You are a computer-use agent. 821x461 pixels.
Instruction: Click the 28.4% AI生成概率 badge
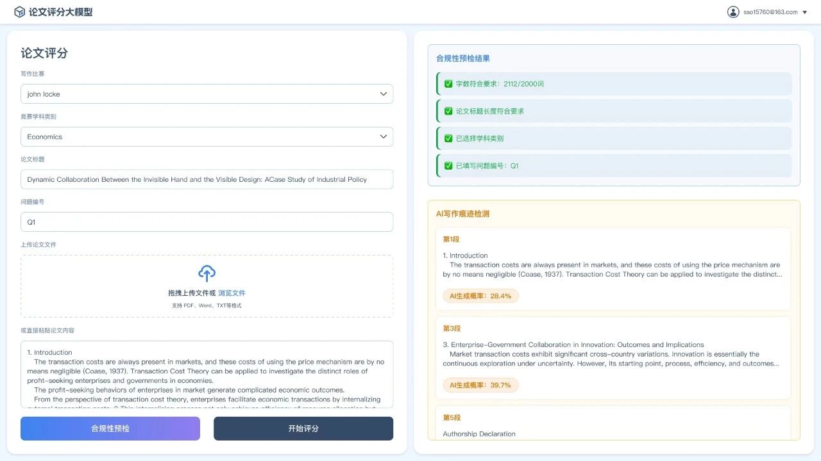[x=480, y=296]
